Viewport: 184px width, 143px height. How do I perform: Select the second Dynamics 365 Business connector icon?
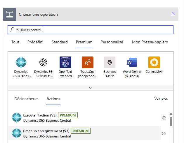[43, 62]
